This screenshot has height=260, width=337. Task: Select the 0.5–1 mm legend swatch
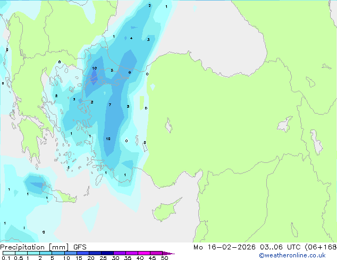click(21, 253)
